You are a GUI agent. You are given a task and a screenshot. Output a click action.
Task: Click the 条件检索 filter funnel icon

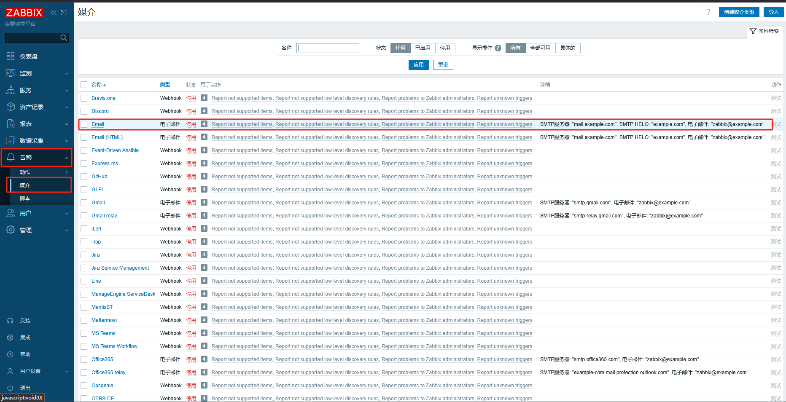(x=753, y=31)
